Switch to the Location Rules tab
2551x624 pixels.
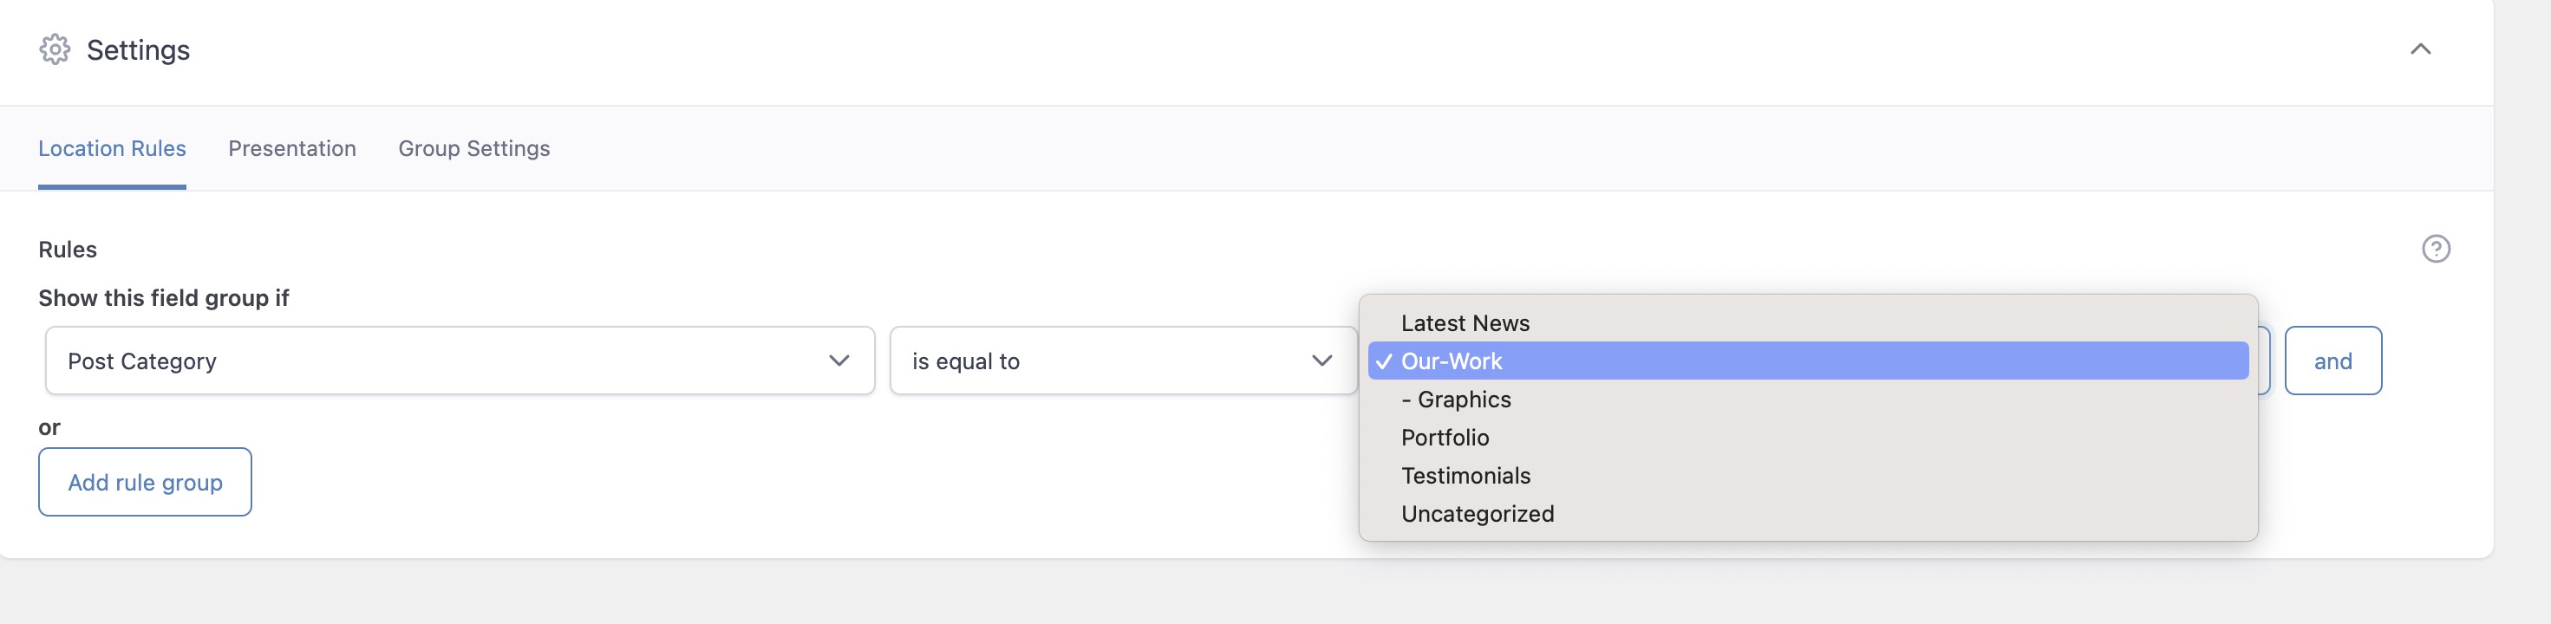[x=112, y=148]
